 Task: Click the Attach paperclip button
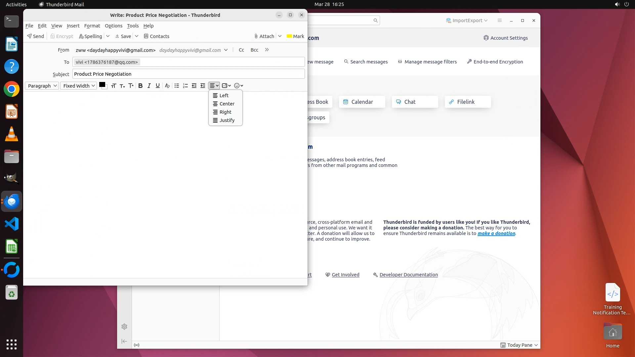pyautogui.click(x=264, y=36)
